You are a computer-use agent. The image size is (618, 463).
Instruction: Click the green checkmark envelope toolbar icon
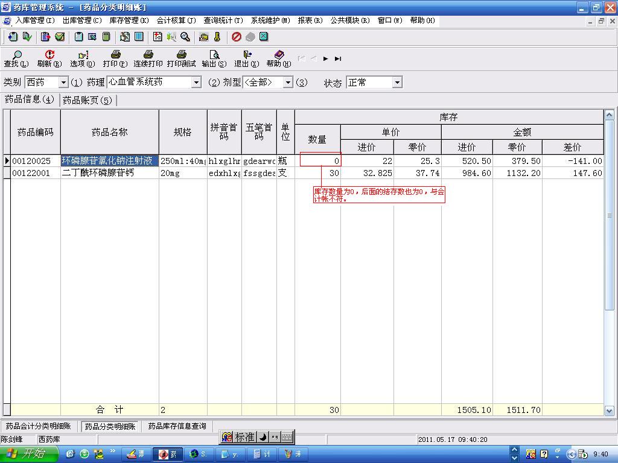60,37
